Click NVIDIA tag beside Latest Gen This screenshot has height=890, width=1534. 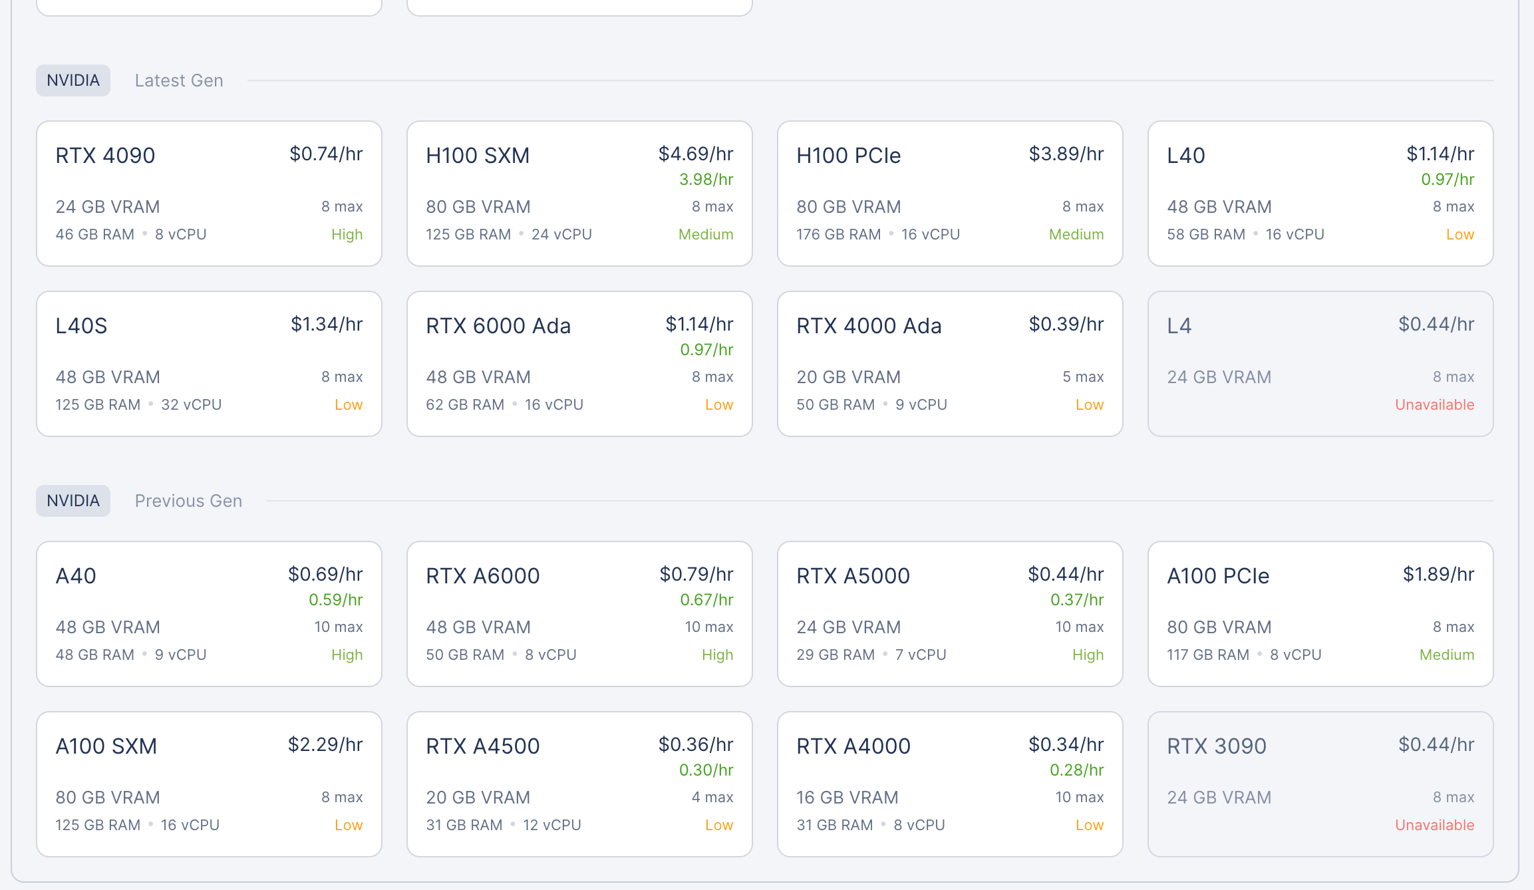tap(73, 80)
